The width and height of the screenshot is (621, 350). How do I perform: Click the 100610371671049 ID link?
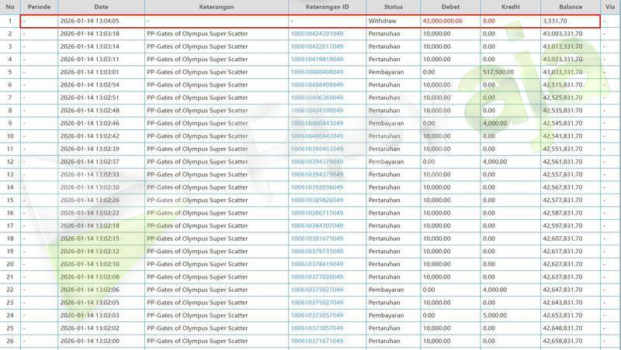click(x=317, y=341)
